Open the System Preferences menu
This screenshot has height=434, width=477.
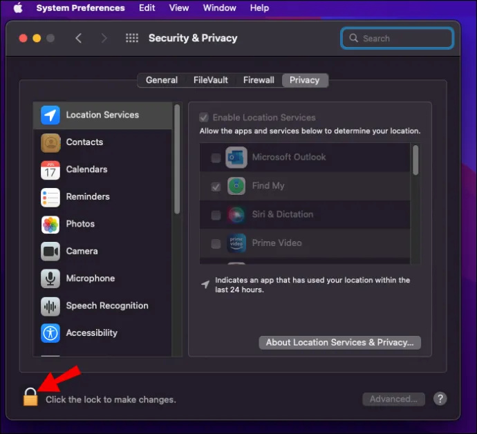click(81, 8)
